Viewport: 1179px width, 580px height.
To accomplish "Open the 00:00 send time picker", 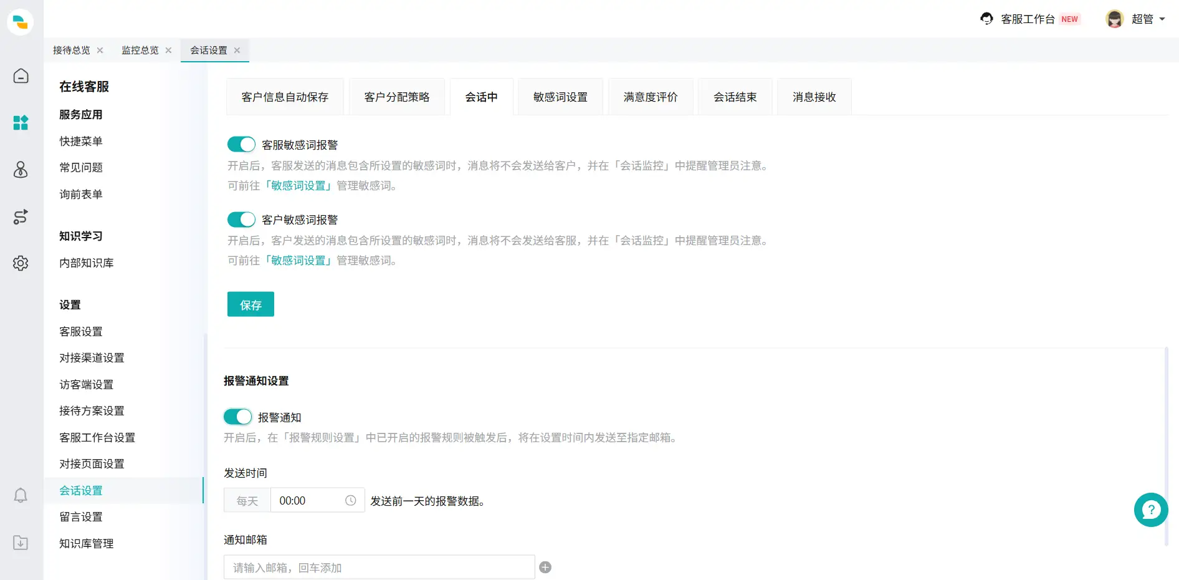I will pos(318,501).
